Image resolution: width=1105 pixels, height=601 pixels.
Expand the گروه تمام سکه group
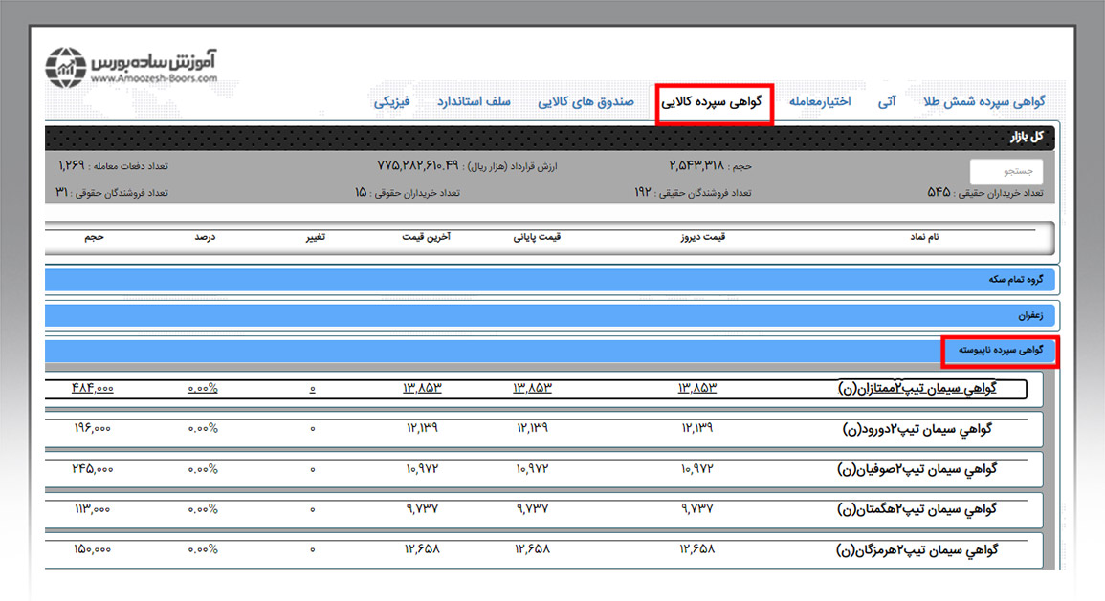(x=1022, y=280)
